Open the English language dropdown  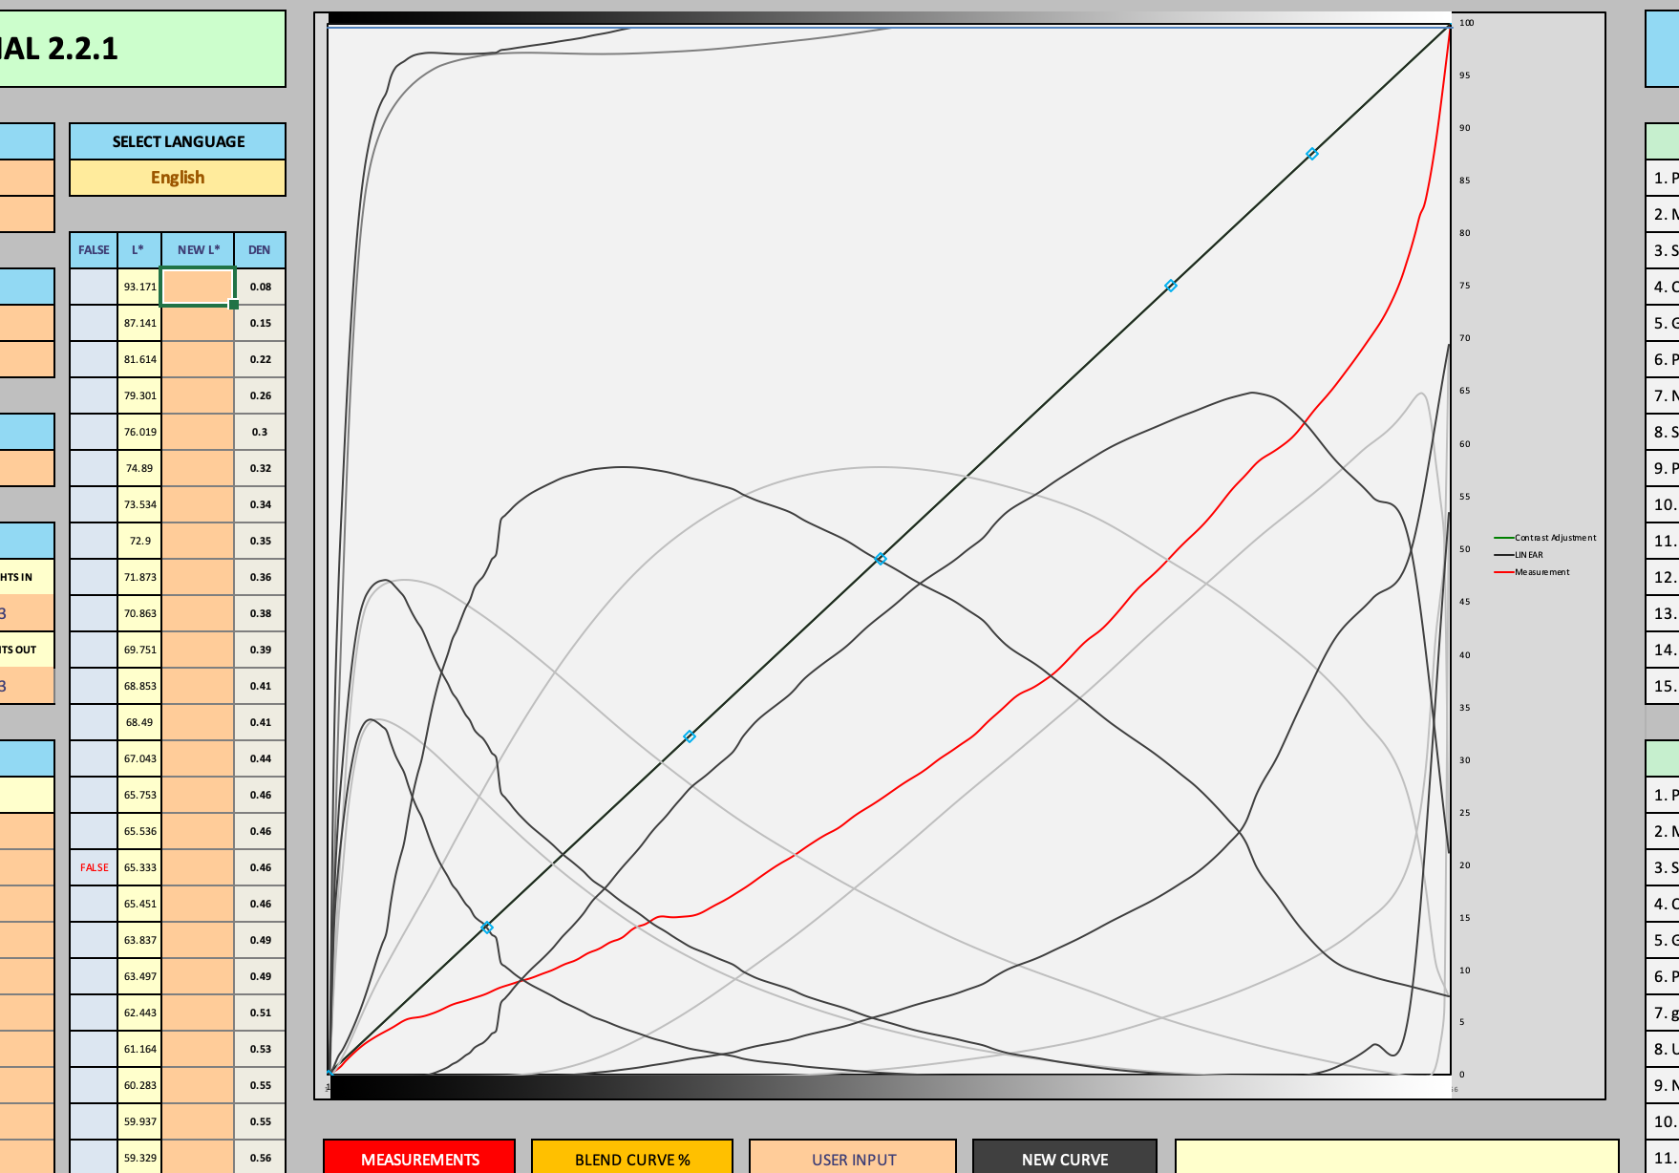point(178,178)
